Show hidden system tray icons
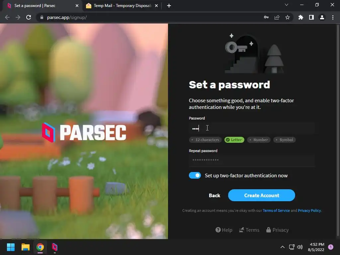 click(x=282, y=247)
